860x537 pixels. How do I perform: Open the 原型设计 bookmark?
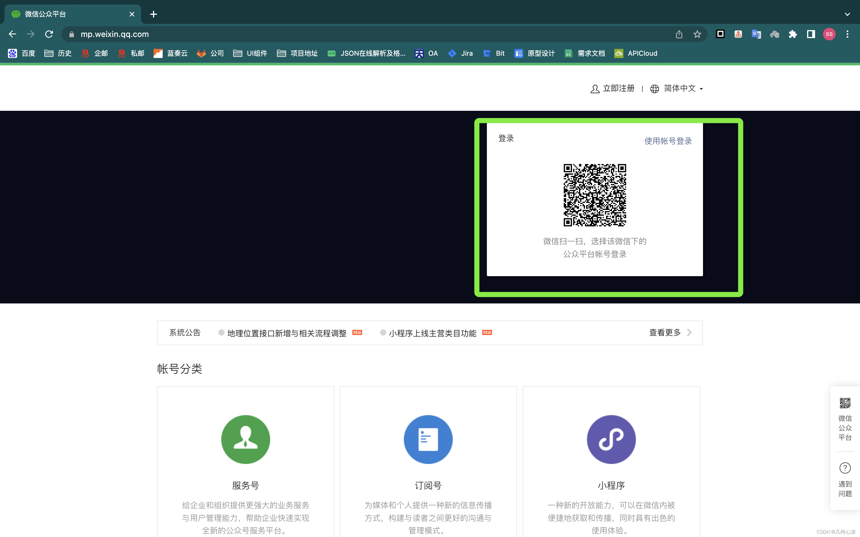(x=534, y=53)
